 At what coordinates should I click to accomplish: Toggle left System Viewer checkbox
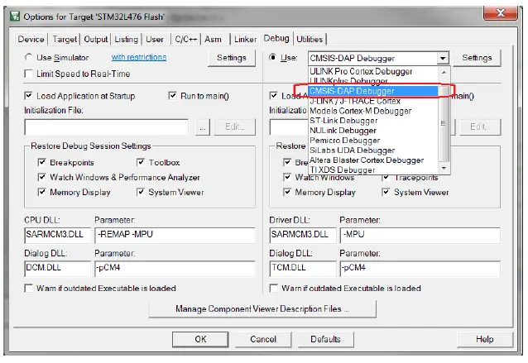[x=141, y=192]
